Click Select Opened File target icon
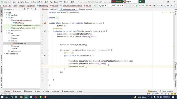Screen dimensions: 177x99 24,9
